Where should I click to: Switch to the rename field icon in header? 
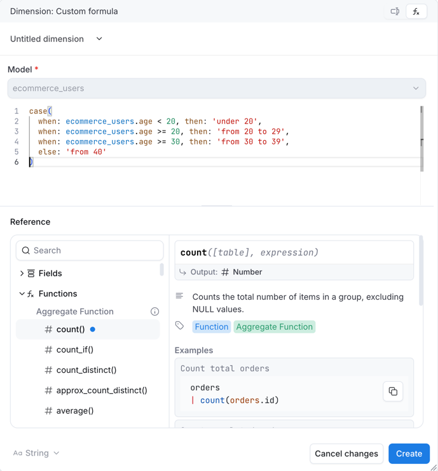395,11
